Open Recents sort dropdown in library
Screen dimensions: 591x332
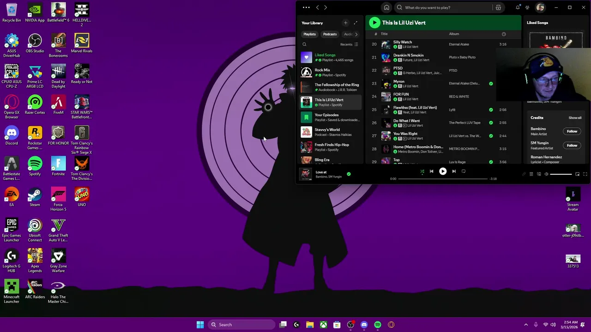pyautogui.click(x=349, y=44)
